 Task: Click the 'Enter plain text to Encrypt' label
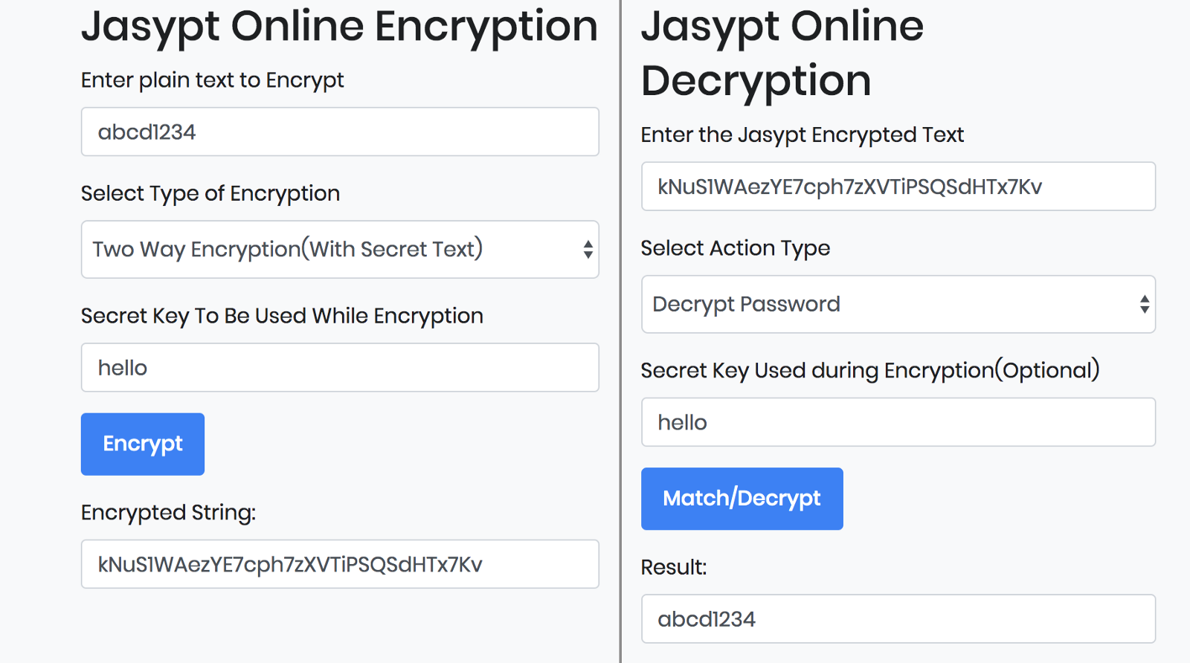tap(212, 80)
